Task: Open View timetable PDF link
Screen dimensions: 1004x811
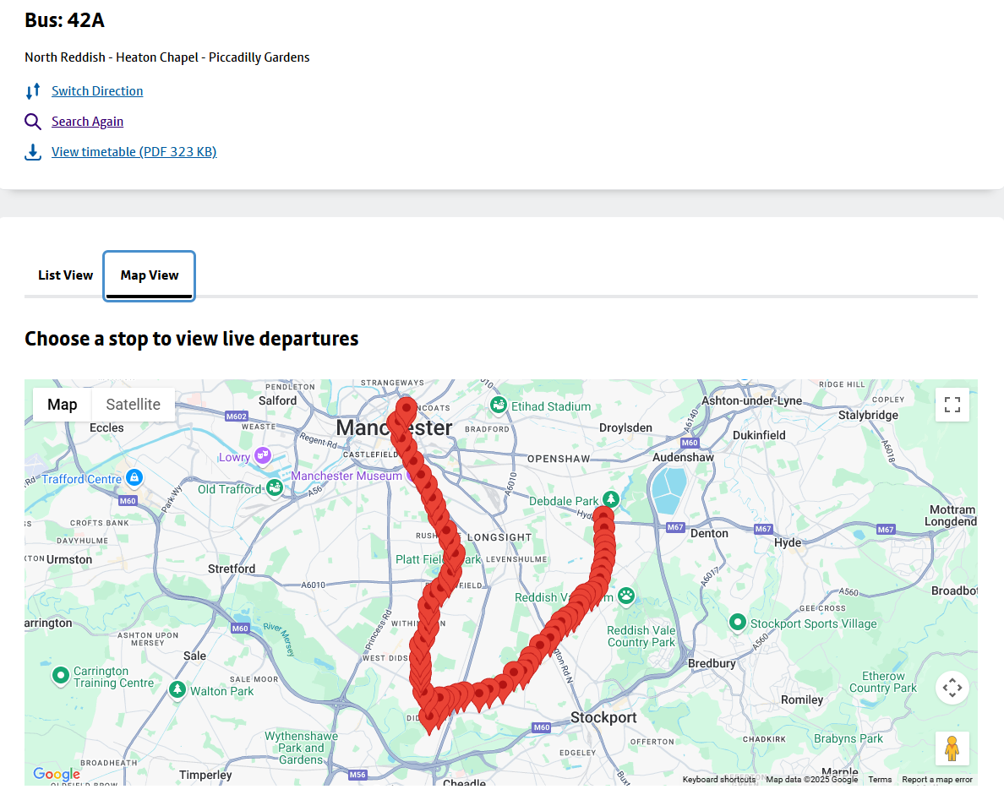Action: (134, 152)
